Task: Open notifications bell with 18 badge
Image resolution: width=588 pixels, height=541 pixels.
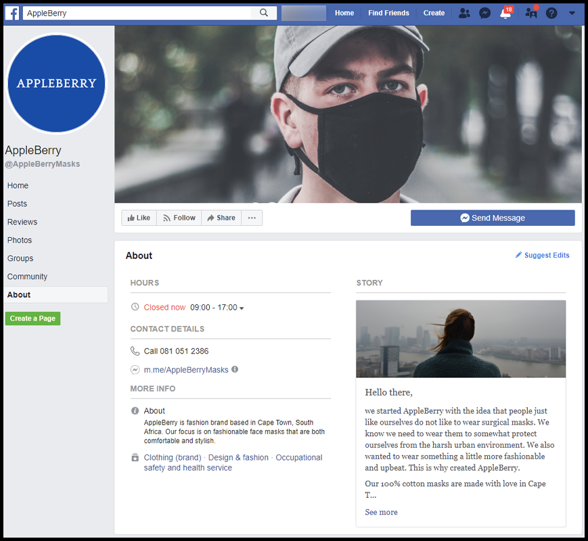Action: (505, 13)
